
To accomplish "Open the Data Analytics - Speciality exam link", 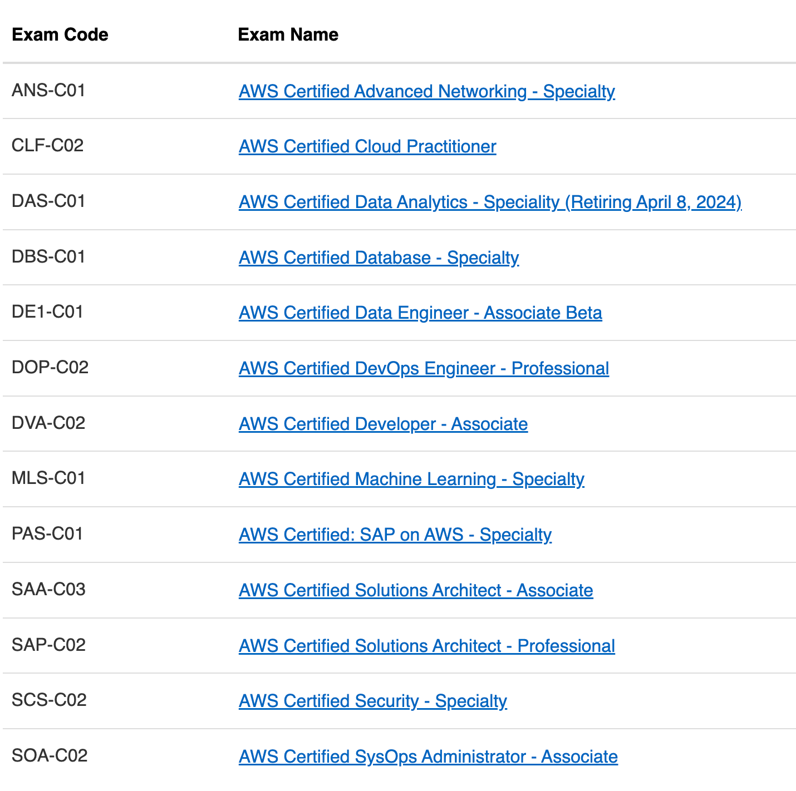I will click(x=490, y=202).
